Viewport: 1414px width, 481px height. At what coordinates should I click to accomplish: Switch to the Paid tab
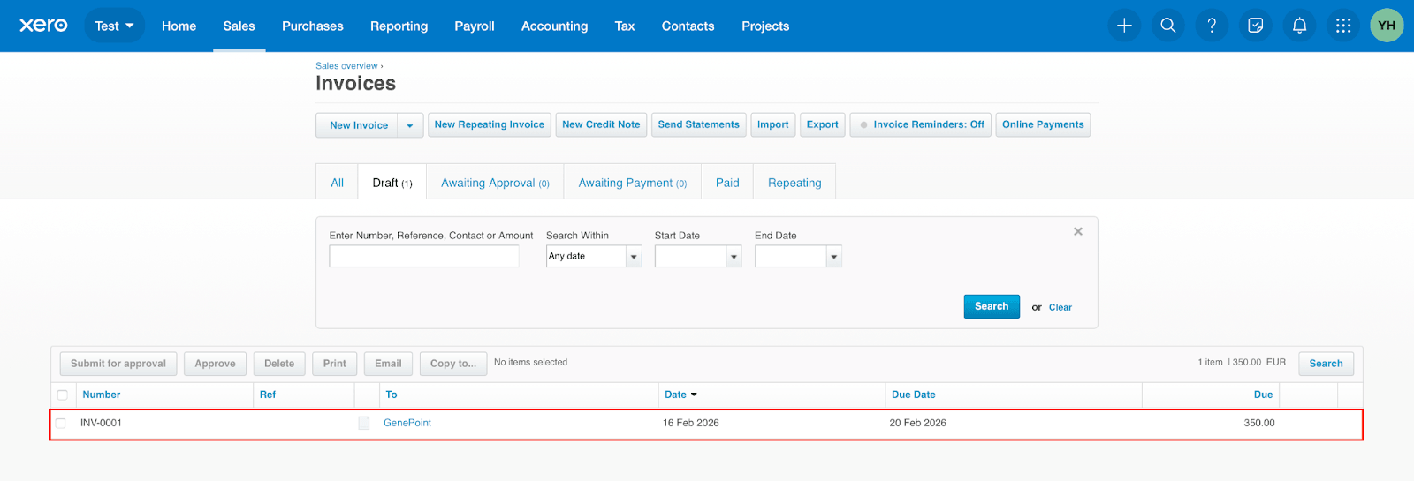(x=727, y=183)
